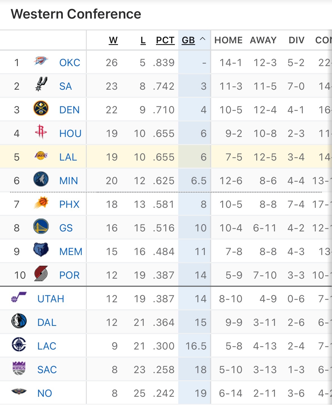
Task: Click the Denver Nuggets logo
Action: (x=41, y=109)
